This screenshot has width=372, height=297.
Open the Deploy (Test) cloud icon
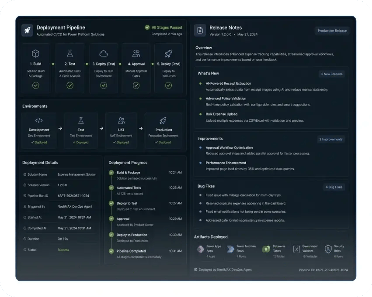click(x=104, y=54)
